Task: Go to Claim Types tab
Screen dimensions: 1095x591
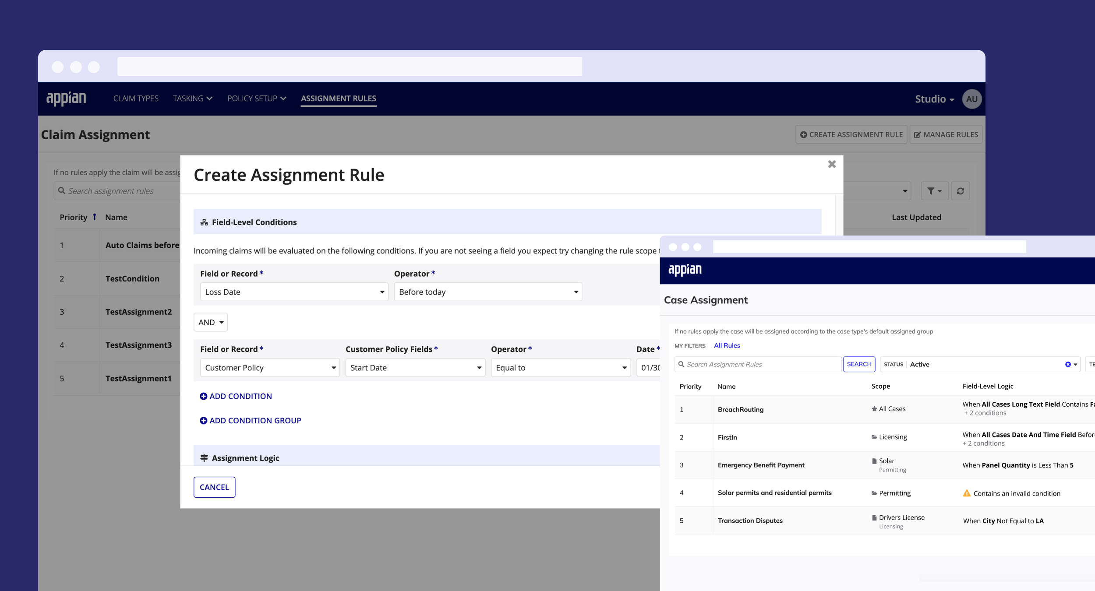Action: coord(136,98)
